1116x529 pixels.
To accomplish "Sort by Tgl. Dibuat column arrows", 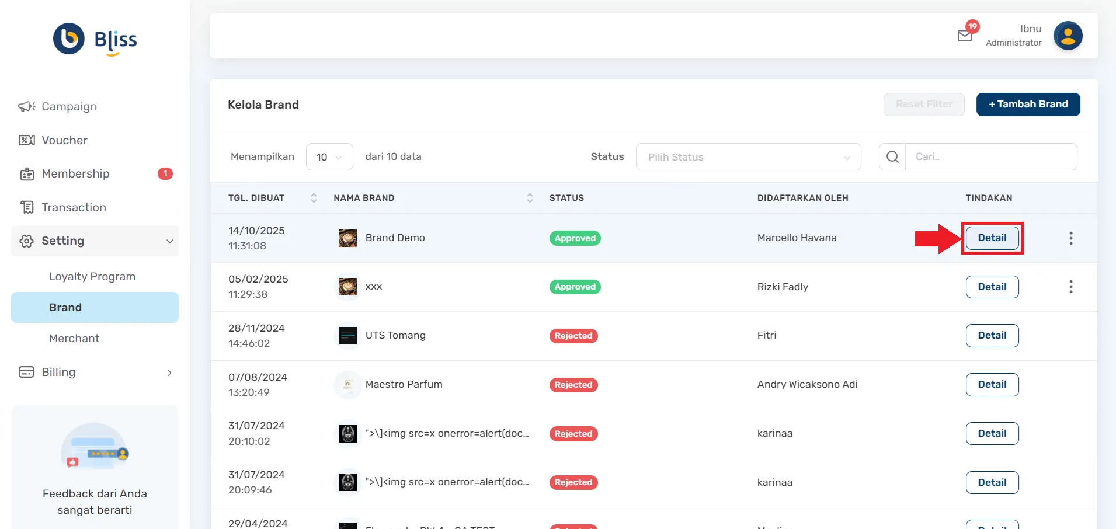I will click(314, 198).
